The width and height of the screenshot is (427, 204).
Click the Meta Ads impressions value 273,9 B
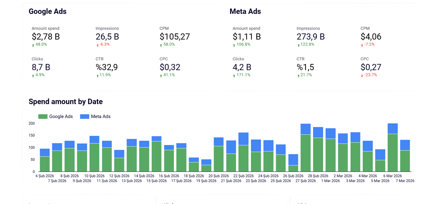tap(311, 37)
